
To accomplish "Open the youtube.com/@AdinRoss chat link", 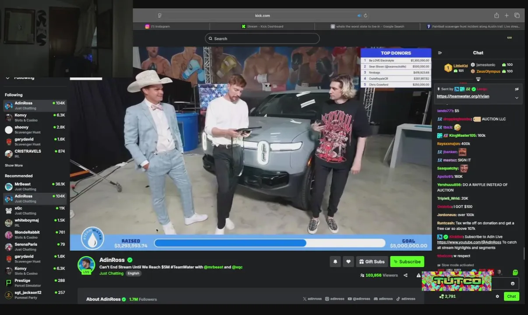I will click(x=469, y=242).
